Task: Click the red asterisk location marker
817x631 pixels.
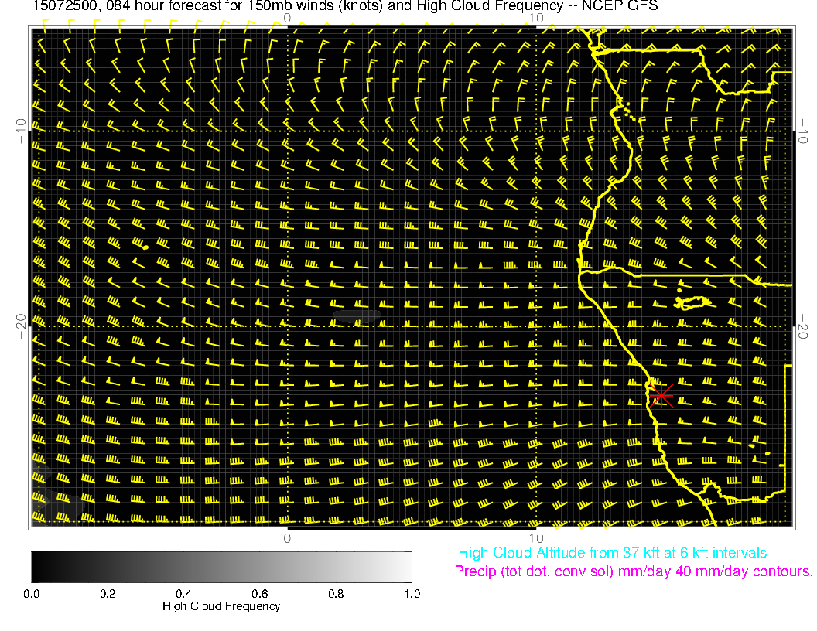Action: click(x=661, y=395)
